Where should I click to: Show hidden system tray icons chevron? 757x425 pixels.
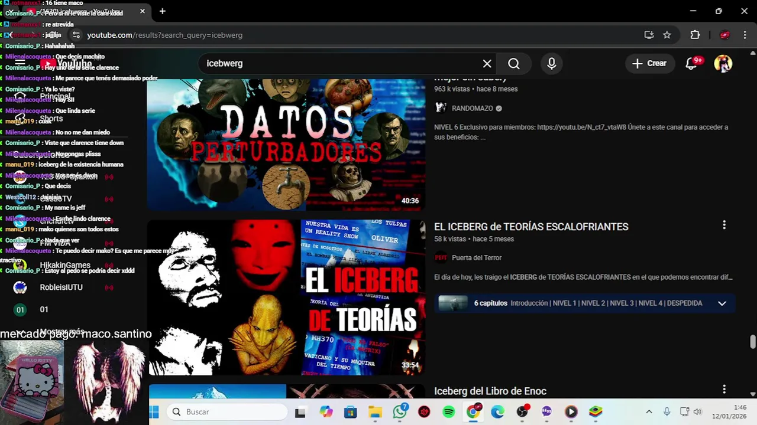coord(649,412)
